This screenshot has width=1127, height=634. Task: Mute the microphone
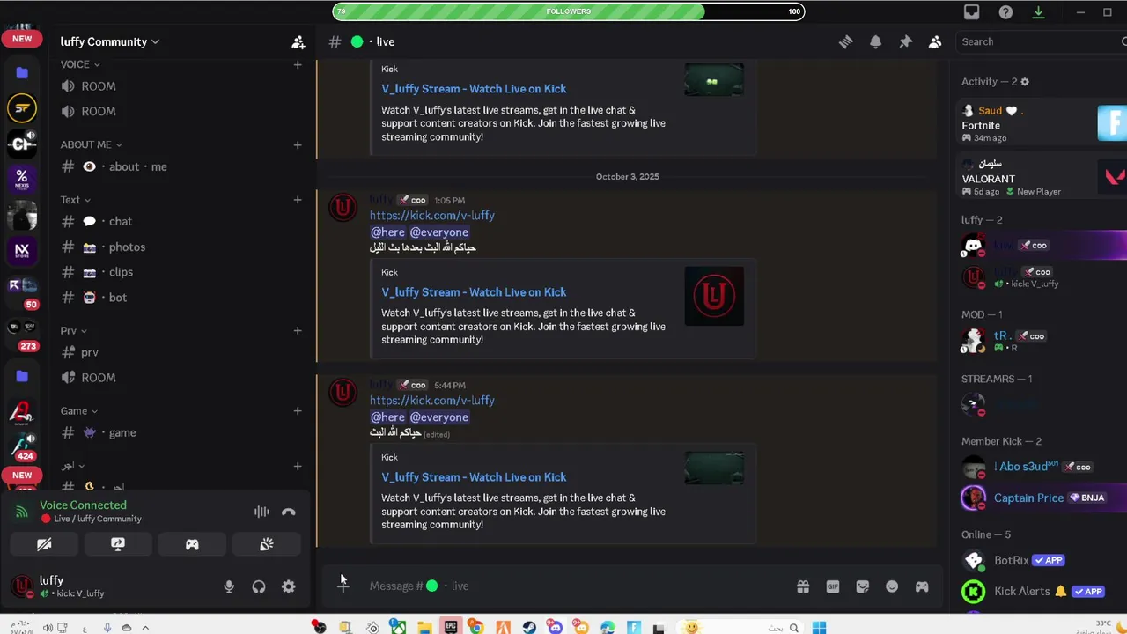[x=229, y=586]
